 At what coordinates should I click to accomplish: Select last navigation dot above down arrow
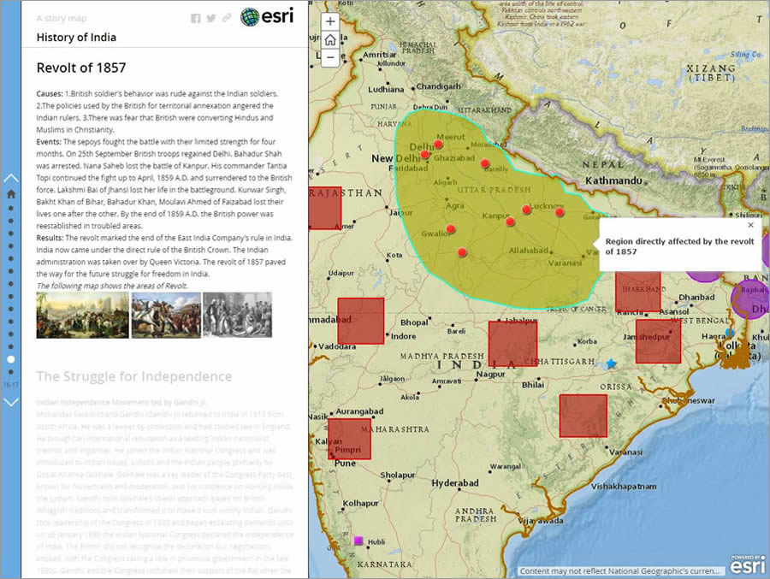[x=11, y=372]
